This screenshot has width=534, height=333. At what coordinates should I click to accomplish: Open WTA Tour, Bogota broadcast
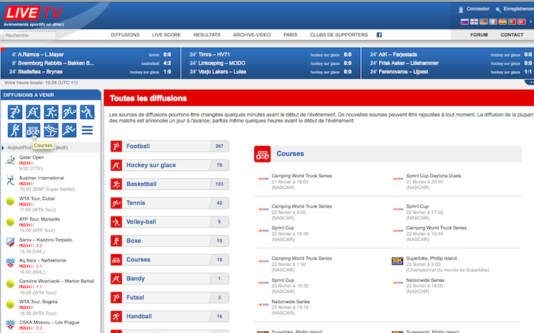point(38,302)
